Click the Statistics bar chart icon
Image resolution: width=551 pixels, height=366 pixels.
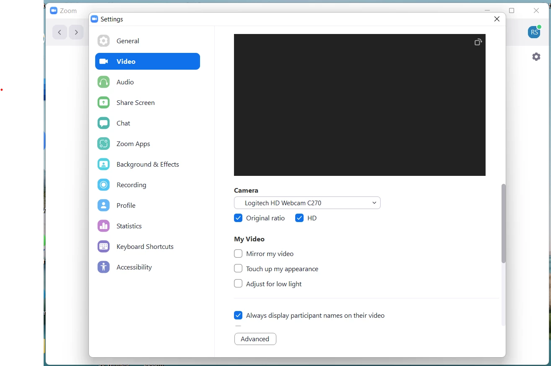click(104, 226)
